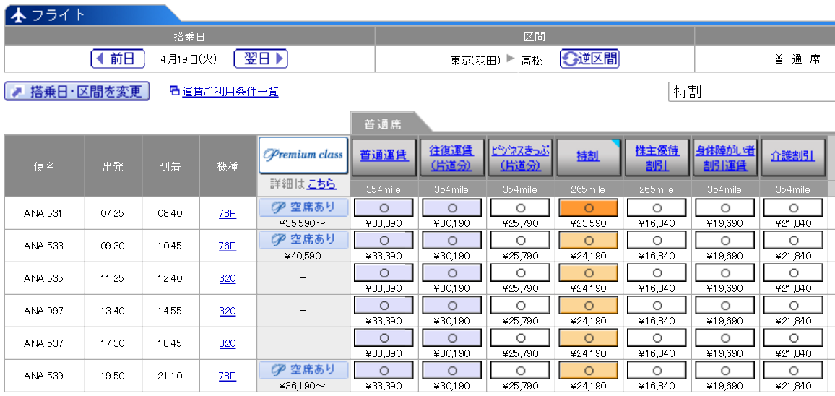Image resolution: width=835 pixels, height=396 pixels.
Task: Select Premium class 空席あり for ANA 539
Action: pyautogui.click(x=303, y=370)
